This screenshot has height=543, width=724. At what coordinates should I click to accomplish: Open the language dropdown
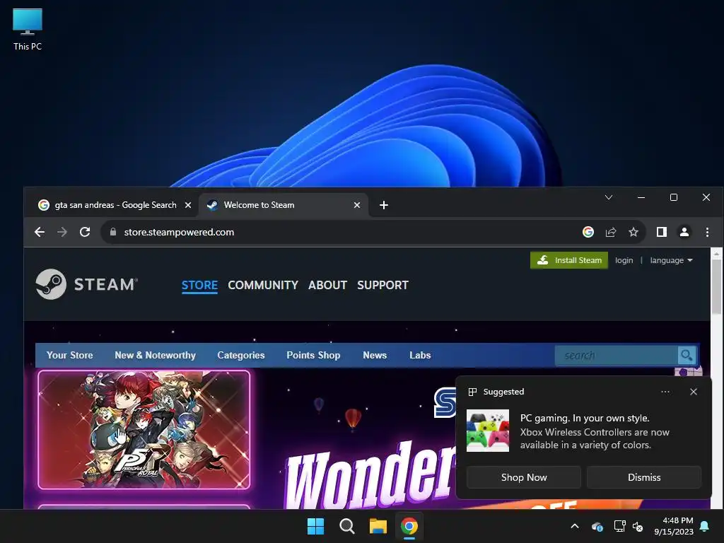pyautogui.click(x=672, y=260)
